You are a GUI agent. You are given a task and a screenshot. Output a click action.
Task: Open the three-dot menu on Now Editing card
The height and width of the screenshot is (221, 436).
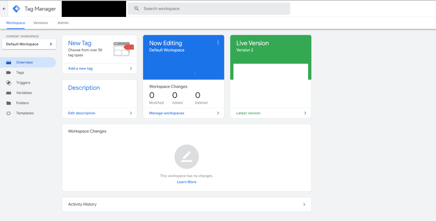[218, 43]
